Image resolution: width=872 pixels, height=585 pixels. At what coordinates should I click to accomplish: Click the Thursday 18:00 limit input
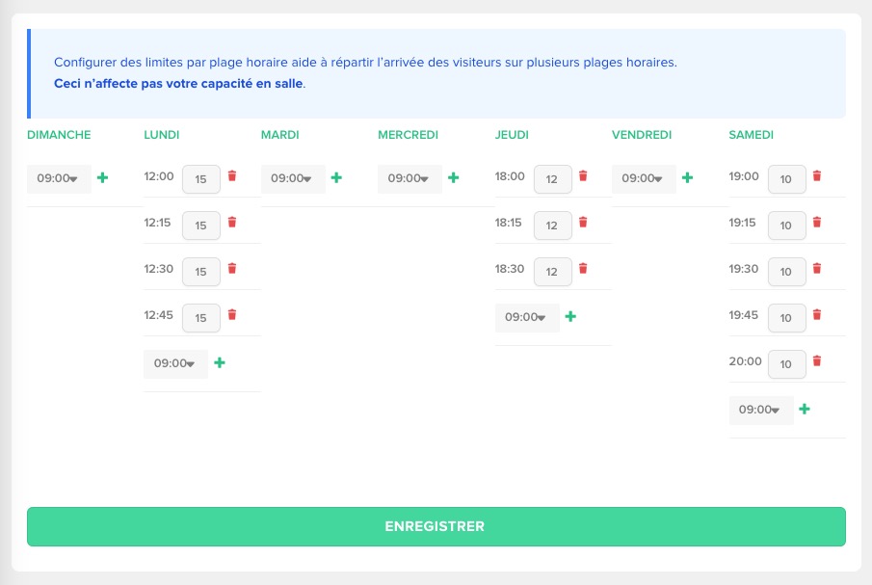(552, 178)
